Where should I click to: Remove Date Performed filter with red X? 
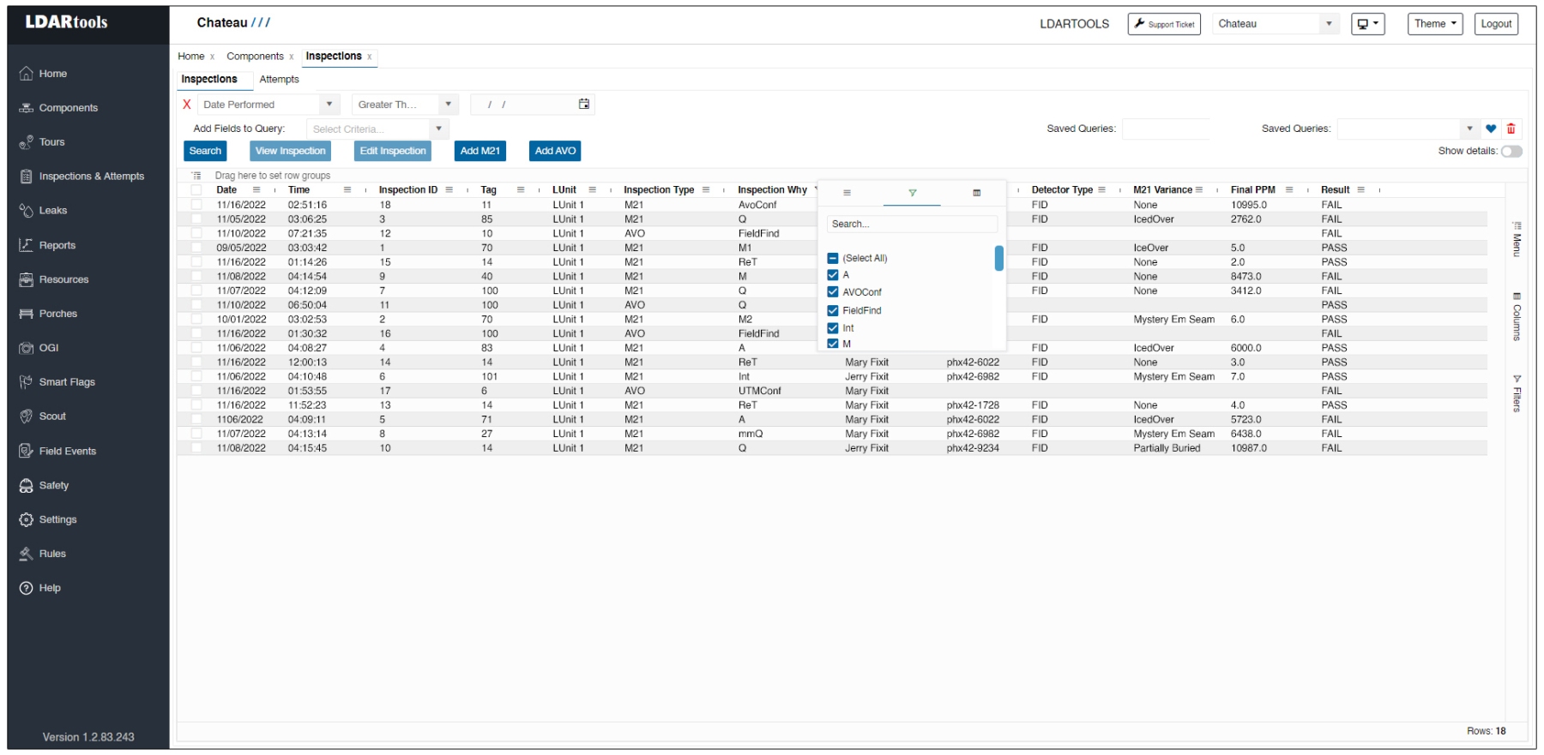[x=187, y=105]
